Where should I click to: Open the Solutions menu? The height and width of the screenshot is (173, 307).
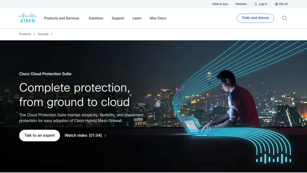point(96,18)
